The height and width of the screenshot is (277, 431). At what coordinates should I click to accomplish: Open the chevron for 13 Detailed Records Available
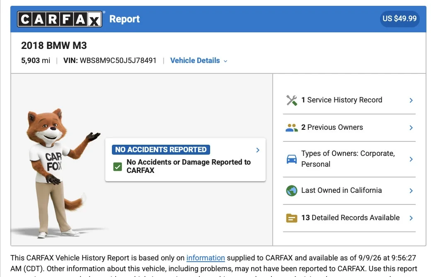[x=411, y=218]
